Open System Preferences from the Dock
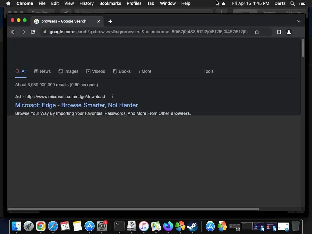The image size is (312, 234). point(102,226)
